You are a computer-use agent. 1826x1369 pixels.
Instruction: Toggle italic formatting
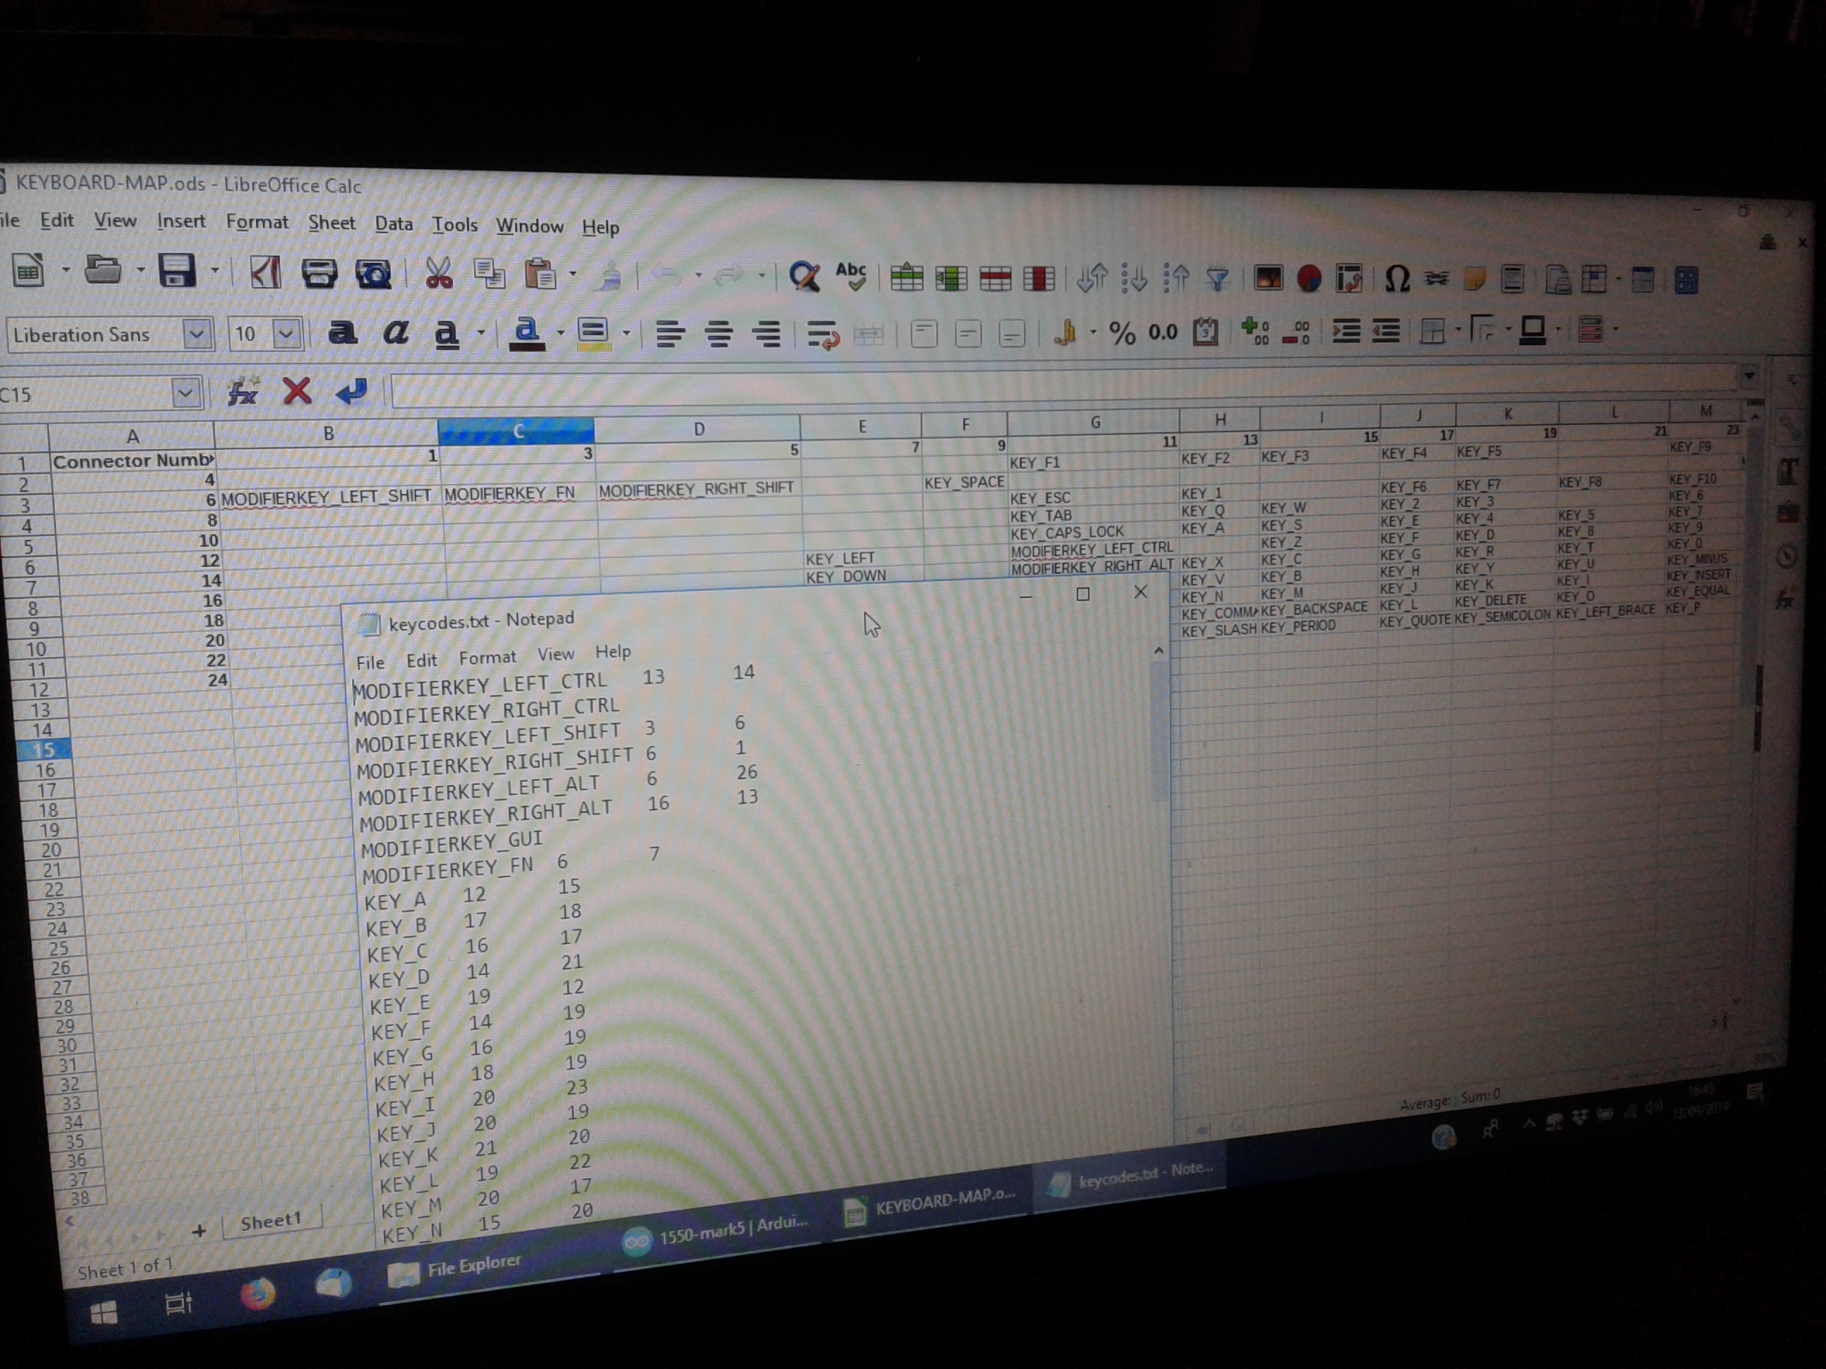(395, 333)
